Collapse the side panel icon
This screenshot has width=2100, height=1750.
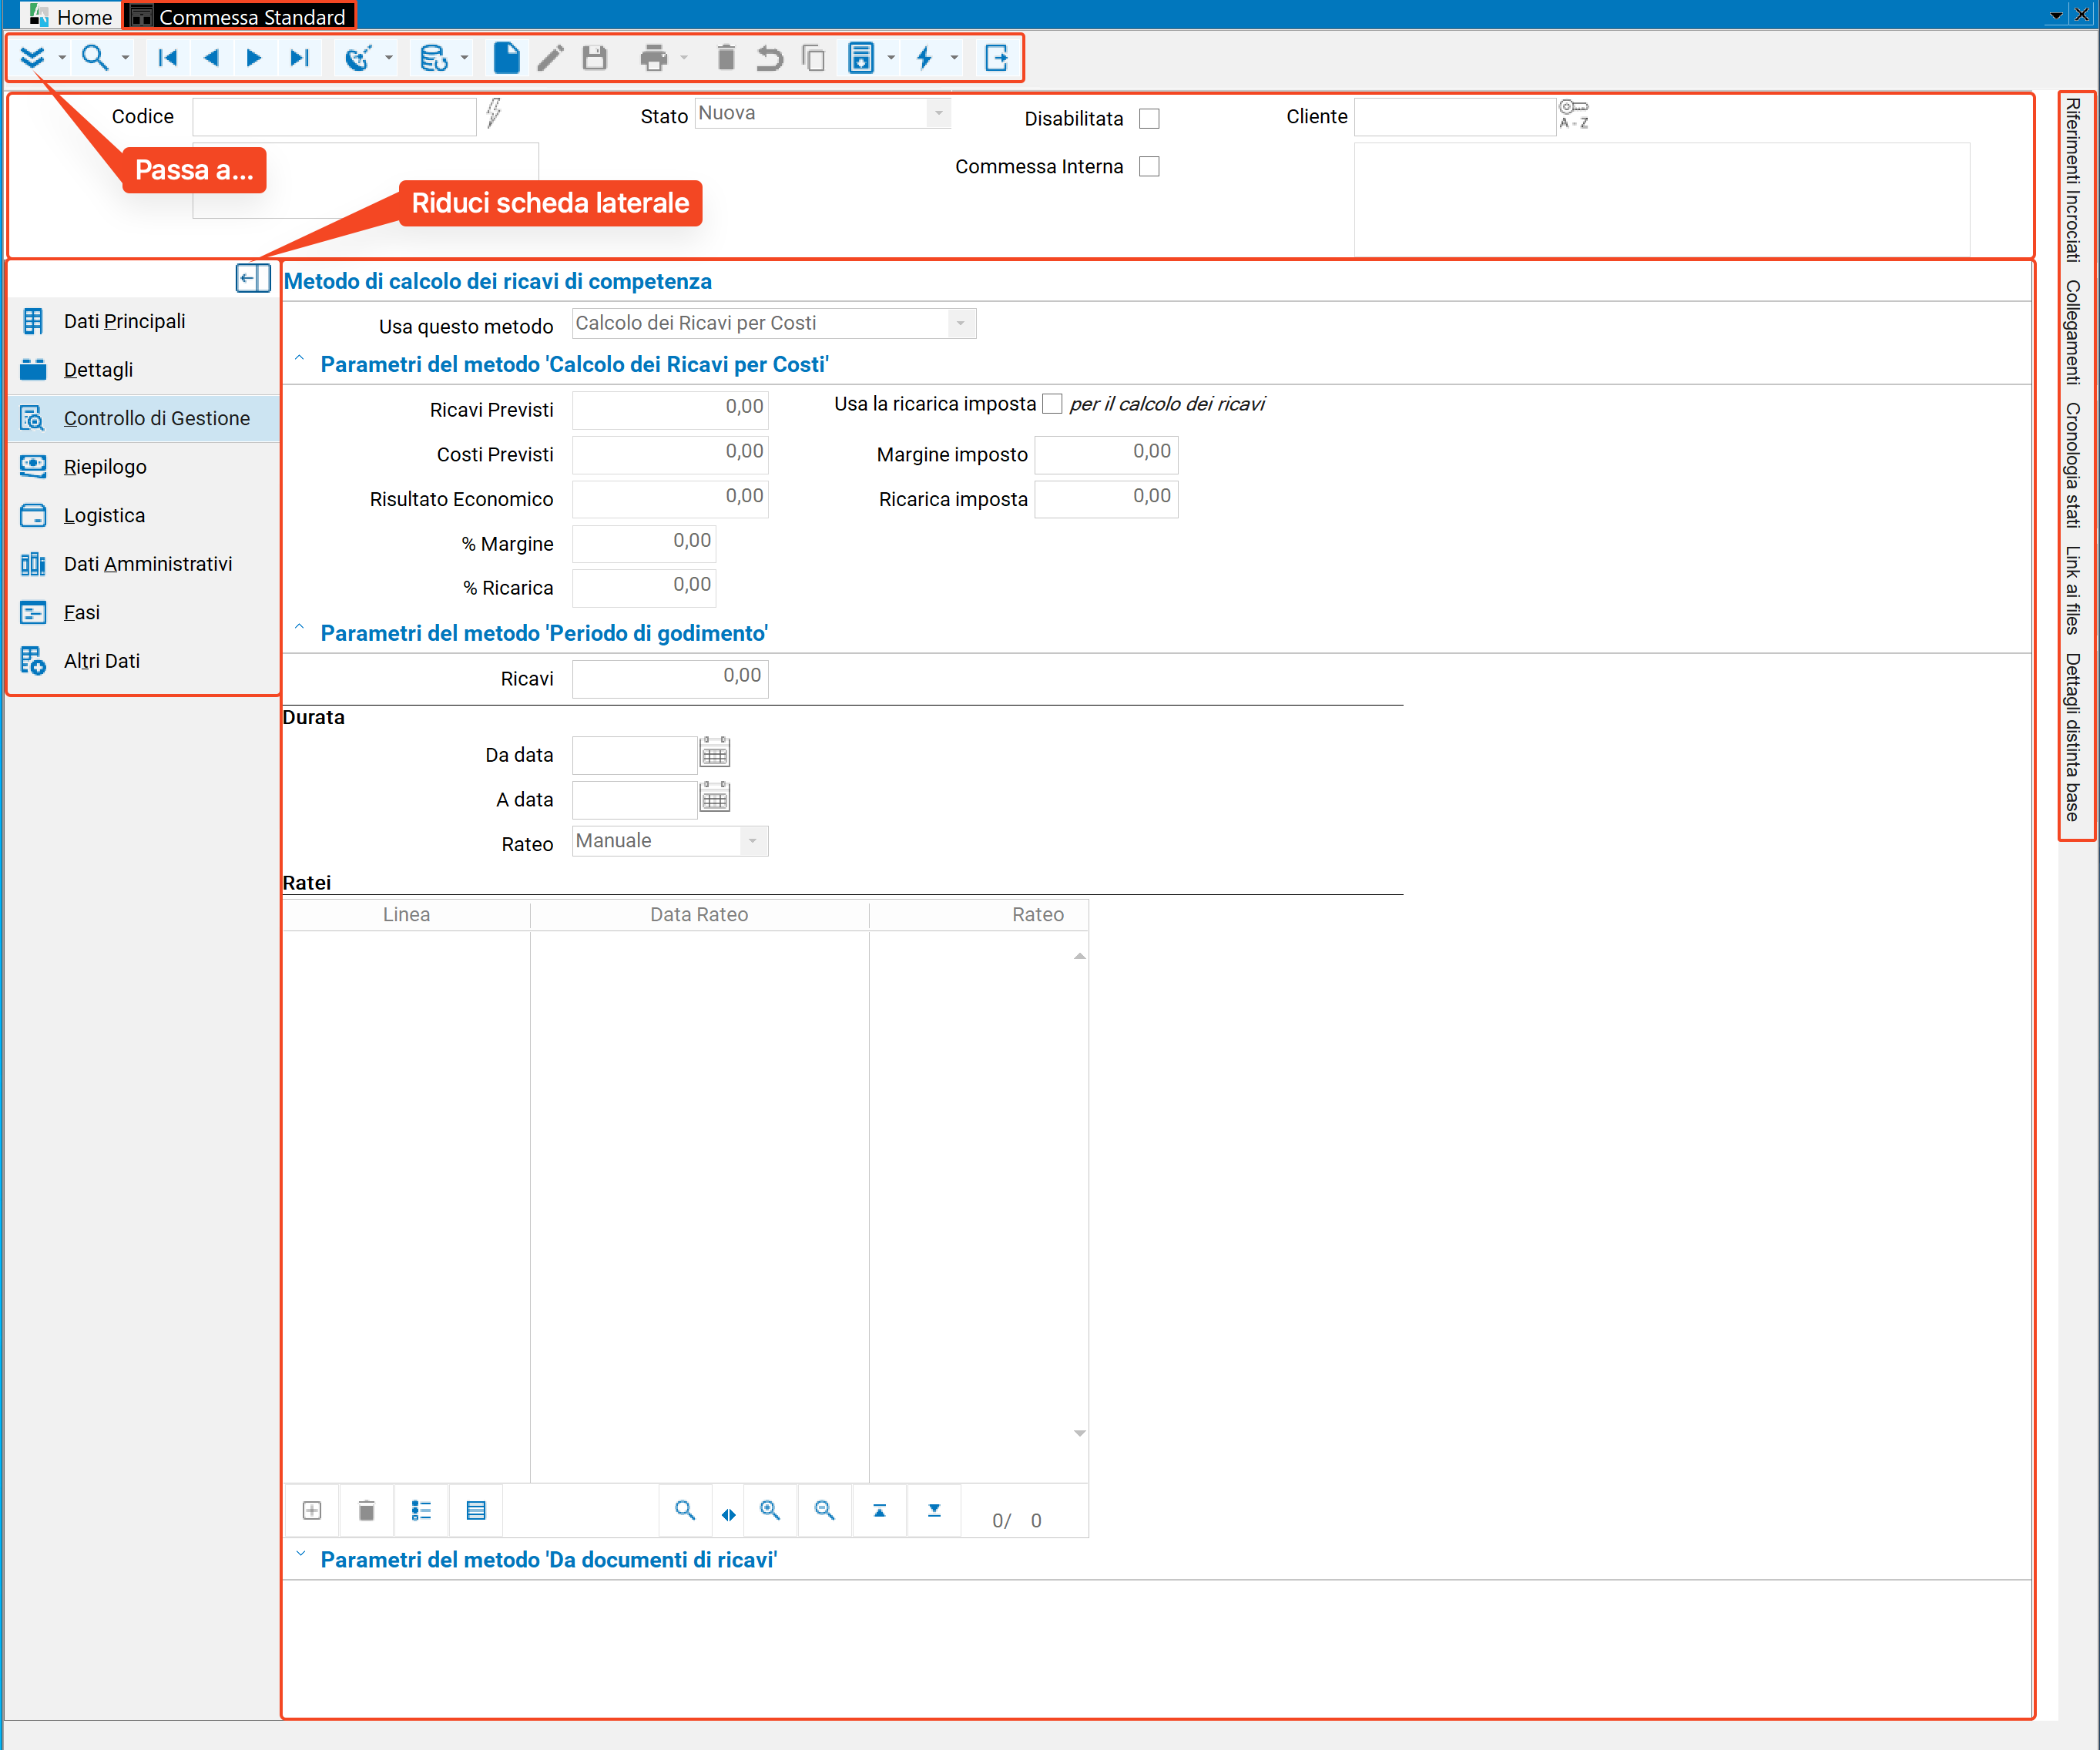click(253, 278)
